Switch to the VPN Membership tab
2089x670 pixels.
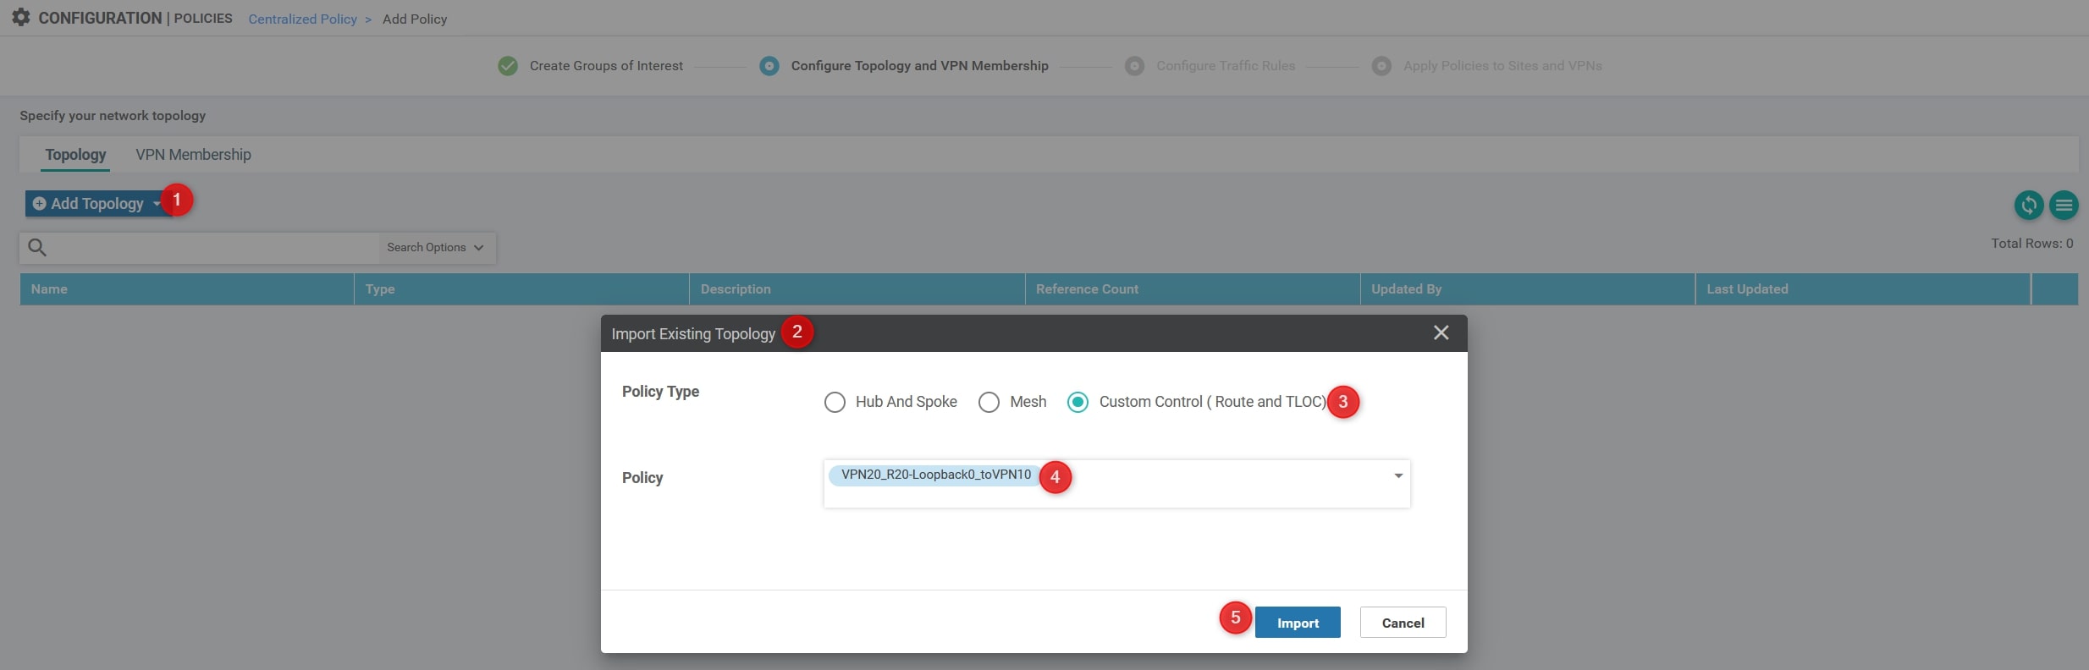coord(193,155)
